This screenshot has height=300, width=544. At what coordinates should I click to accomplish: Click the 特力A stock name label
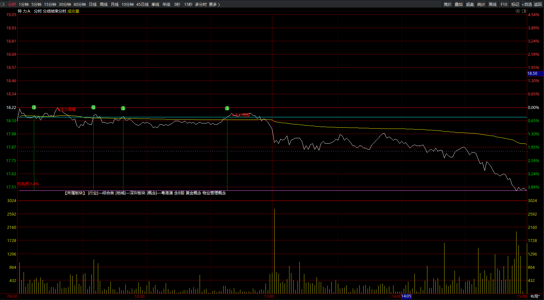[24, 11]
